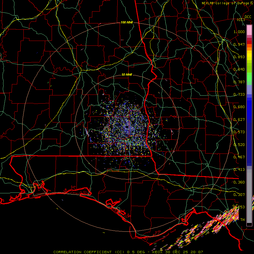Click the bright green color bar segment

[x=249, y=77]
